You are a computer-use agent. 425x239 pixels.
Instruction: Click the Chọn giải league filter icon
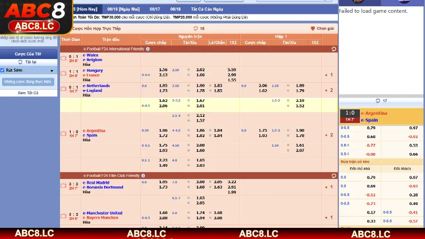pos(312,29)
